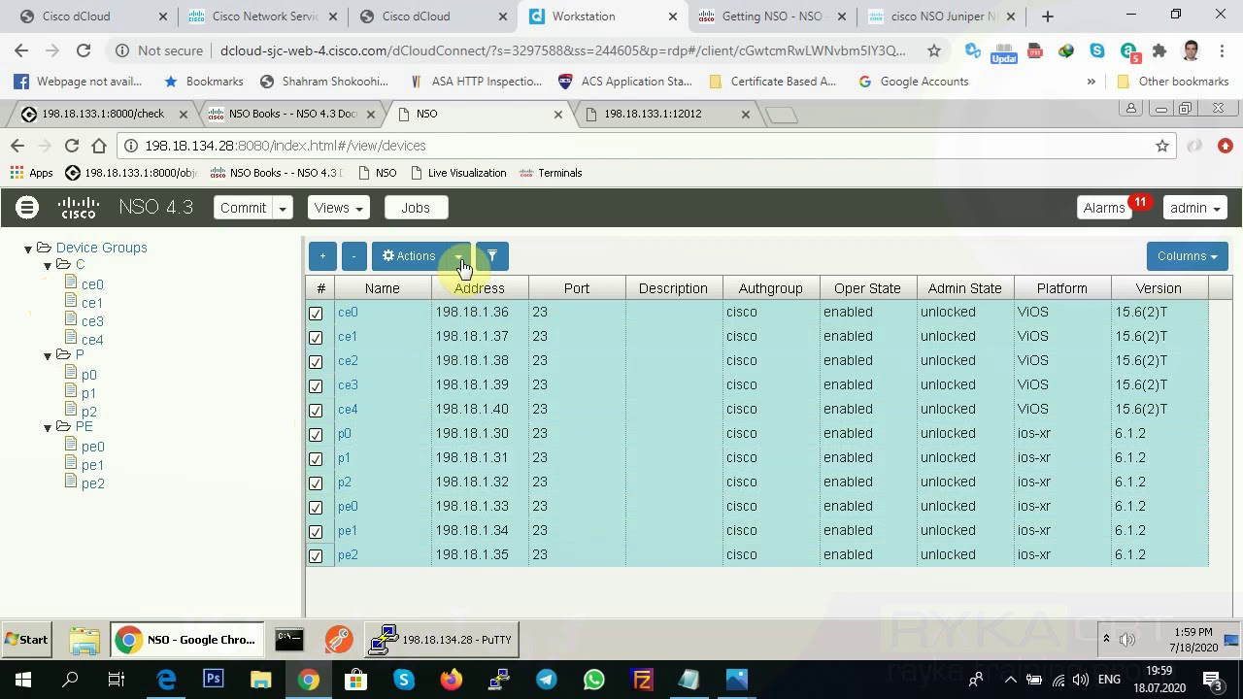Uncheck the pe0 row checkbox
1243x699 pixels.
(316, 508)
